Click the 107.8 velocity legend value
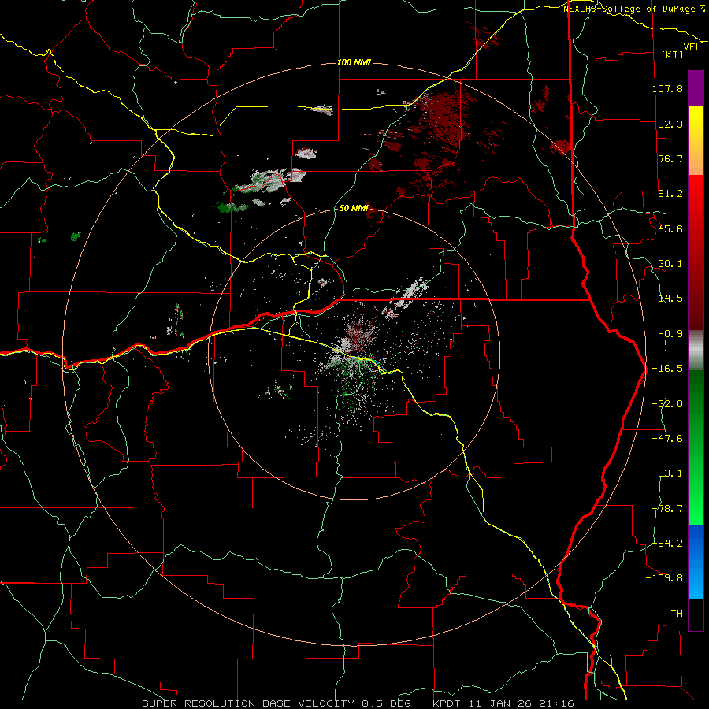 [x=667, y=88]
